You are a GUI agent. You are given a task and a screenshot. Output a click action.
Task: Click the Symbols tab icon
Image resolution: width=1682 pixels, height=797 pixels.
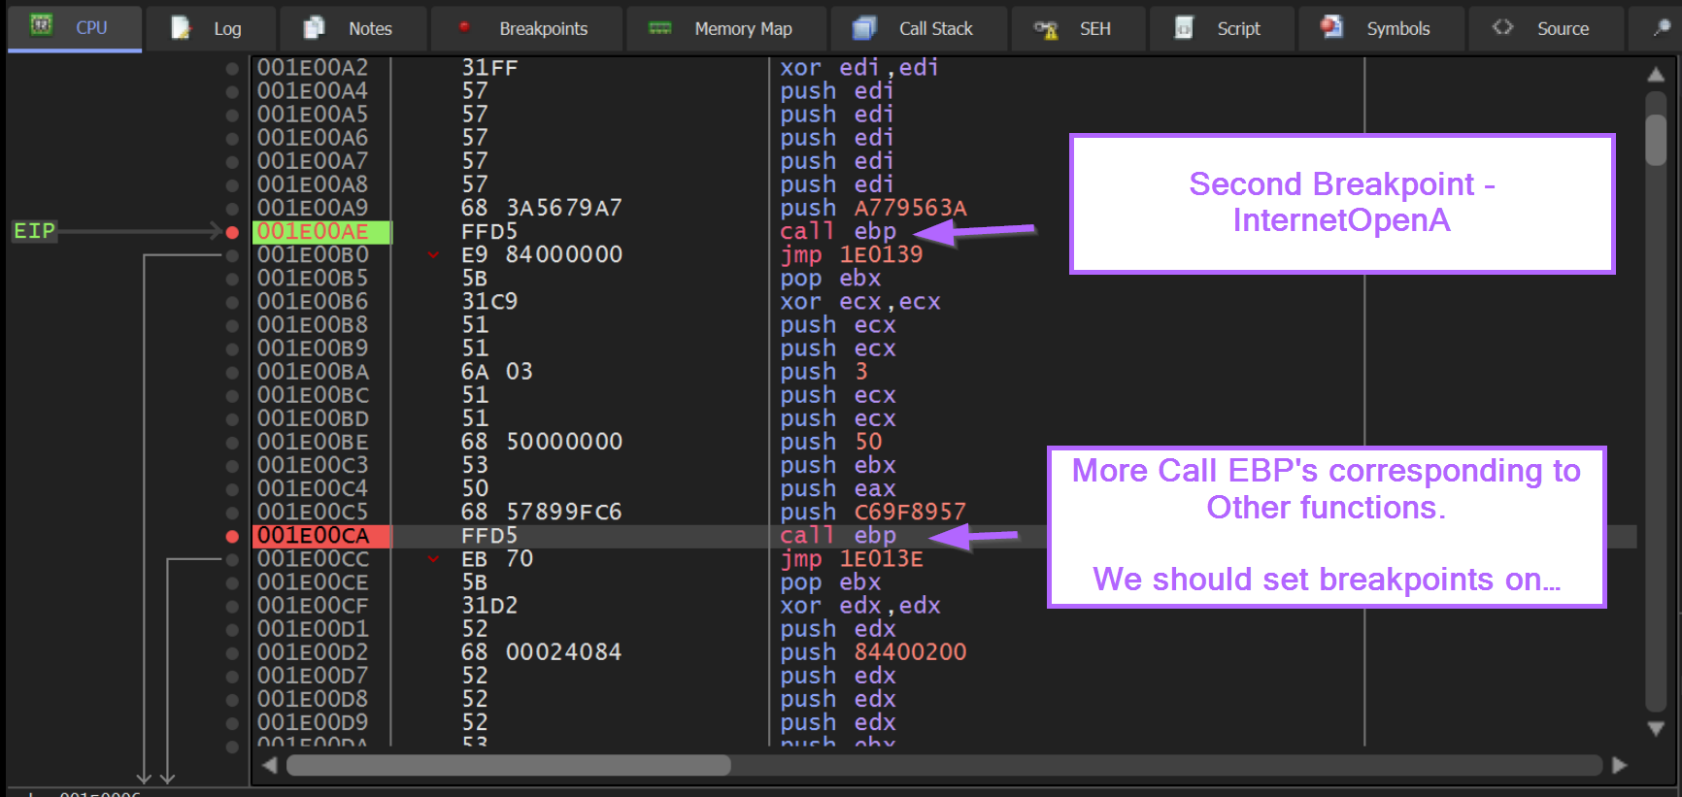click(1332, 27)
